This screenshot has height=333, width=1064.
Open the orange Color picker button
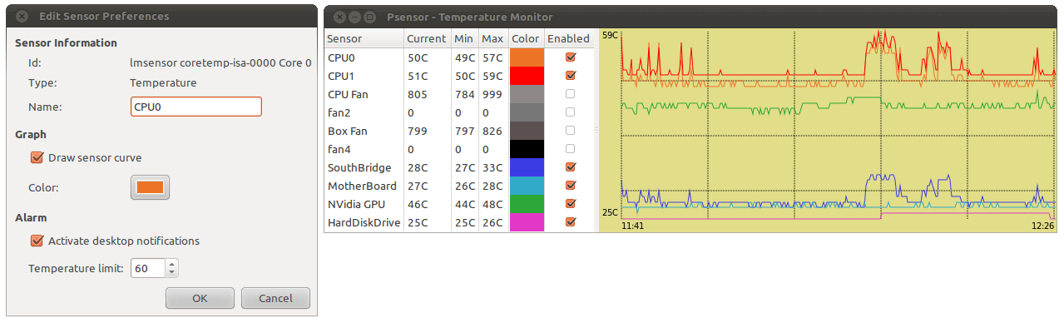[151, 187]
